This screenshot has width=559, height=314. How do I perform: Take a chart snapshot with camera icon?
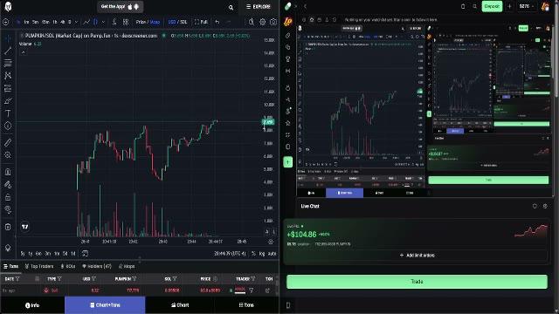273,22
